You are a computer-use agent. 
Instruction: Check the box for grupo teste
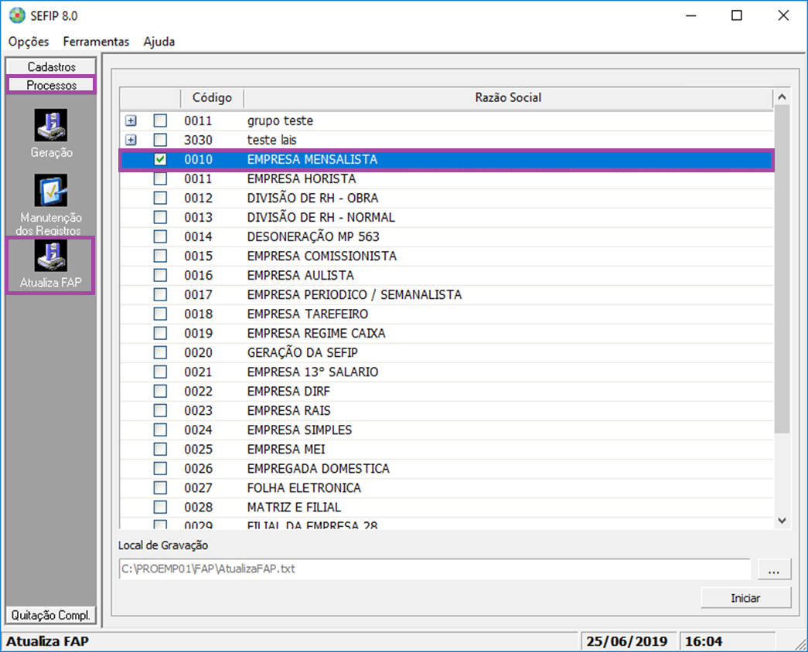pyautogui.click(x=160, y=121)
